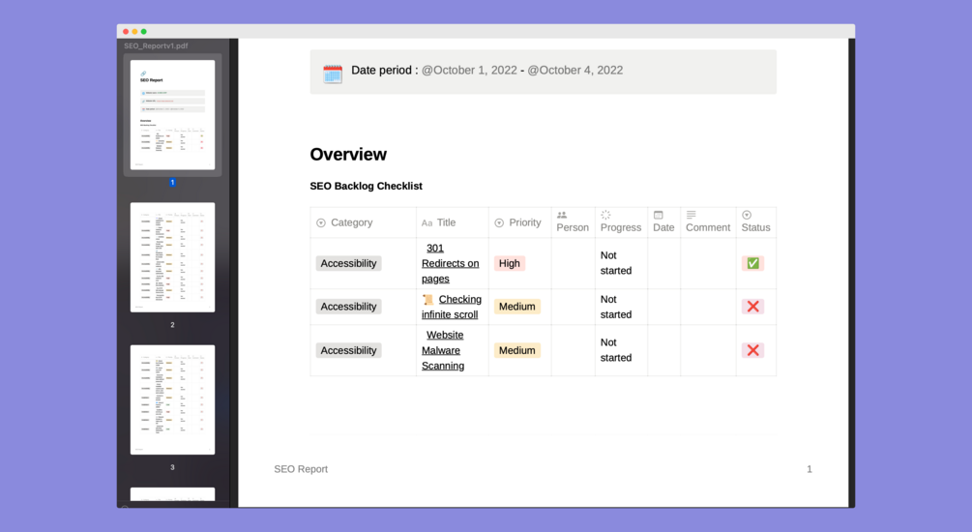The height and width of the screenshot is (532, 972).
Task: Click the Person column people icon
Action: coord(562,215)
